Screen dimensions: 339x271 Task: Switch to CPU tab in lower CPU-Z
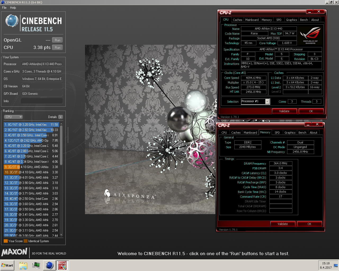[224, 133]
